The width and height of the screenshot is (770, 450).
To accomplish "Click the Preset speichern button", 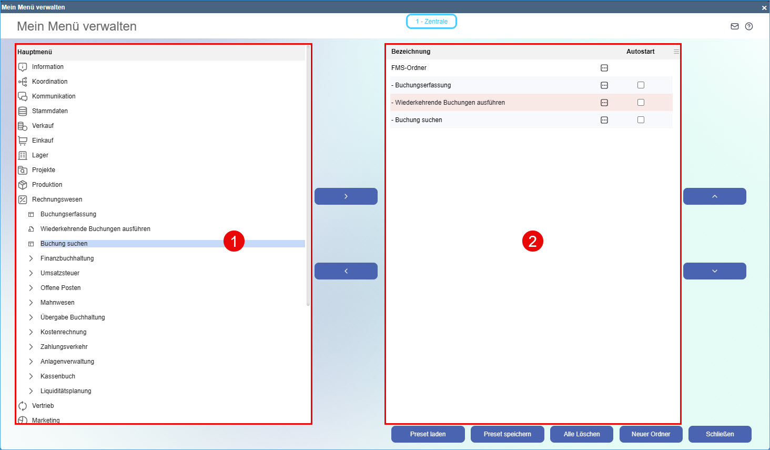I will (x=508, y=434).
